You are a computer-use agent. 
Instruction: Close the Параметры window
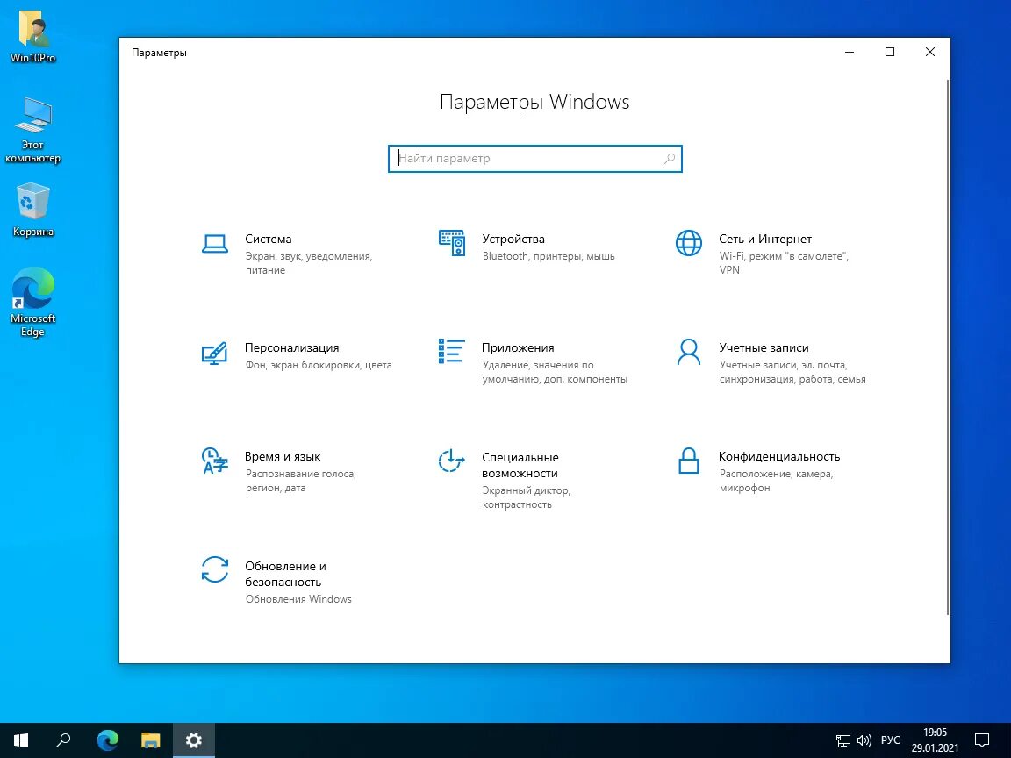pyautogui.click(x=929, y=53)
